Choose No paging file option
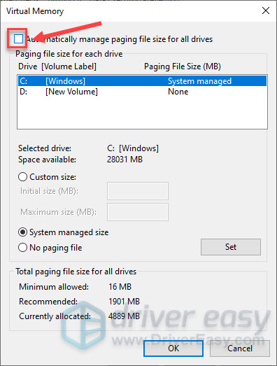 pos(22,248)
